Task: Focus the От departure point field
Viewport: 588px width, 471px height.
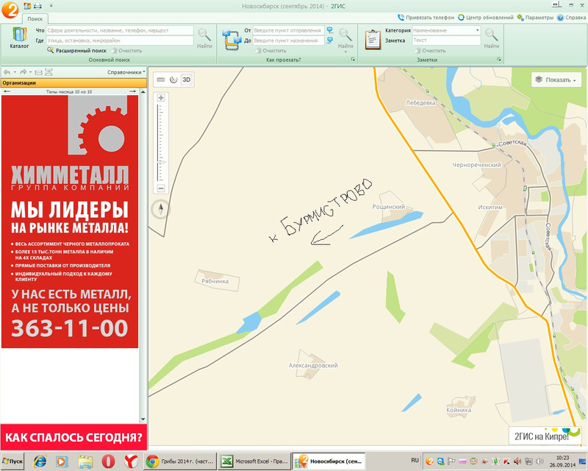Action: tap(288, 30)
